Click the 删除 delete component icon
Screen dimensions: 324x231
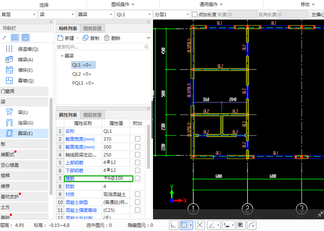[x=107, y=38]
